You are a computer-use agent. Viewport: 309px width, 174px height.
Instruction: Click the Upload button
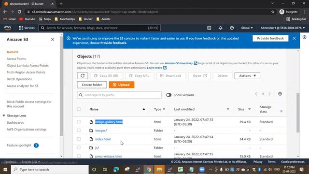click(122, 85)
